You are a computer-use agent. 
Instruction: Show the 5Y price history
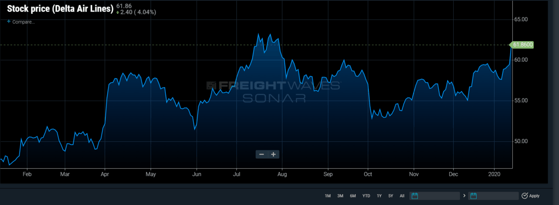pos(391,196)
